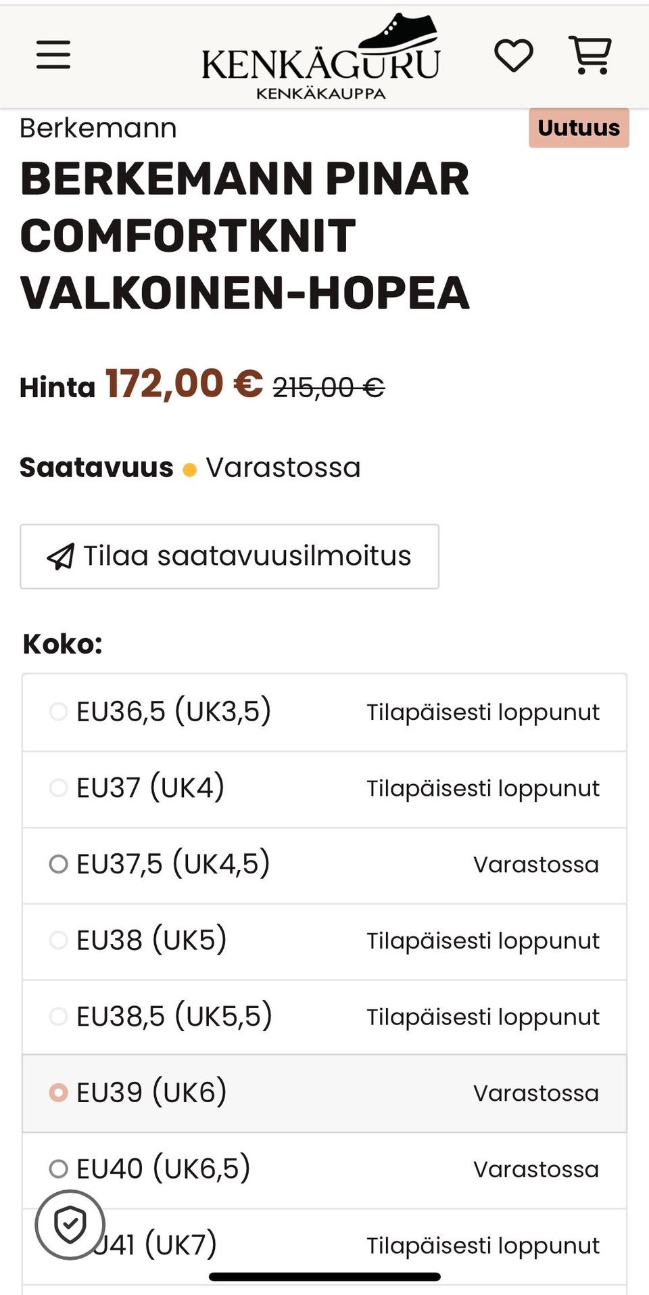649x1295 pixels.
Task: Click the Uutuus badge
Action: pyautogui.click(x=579, y=128)
